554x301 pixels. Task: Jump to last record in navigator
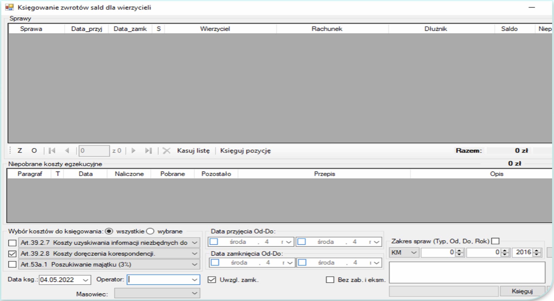148,150
